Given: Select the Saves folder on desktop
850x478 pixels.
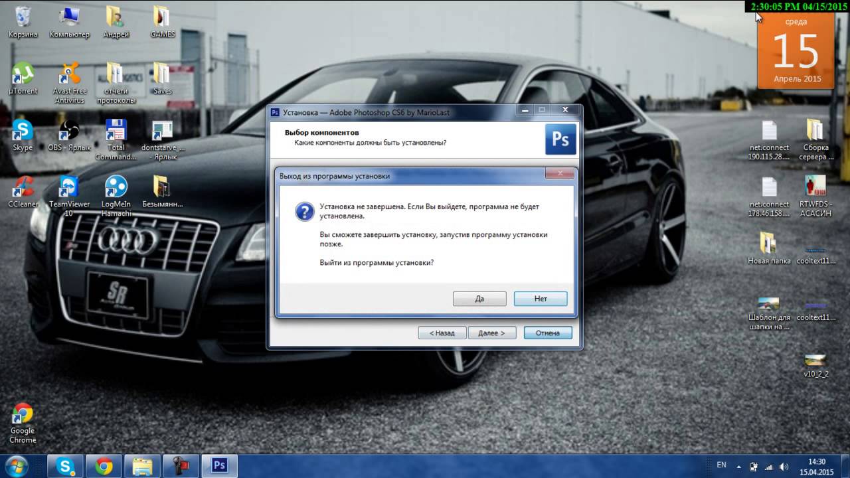Looking at the screenshot, I should (162, 78).
